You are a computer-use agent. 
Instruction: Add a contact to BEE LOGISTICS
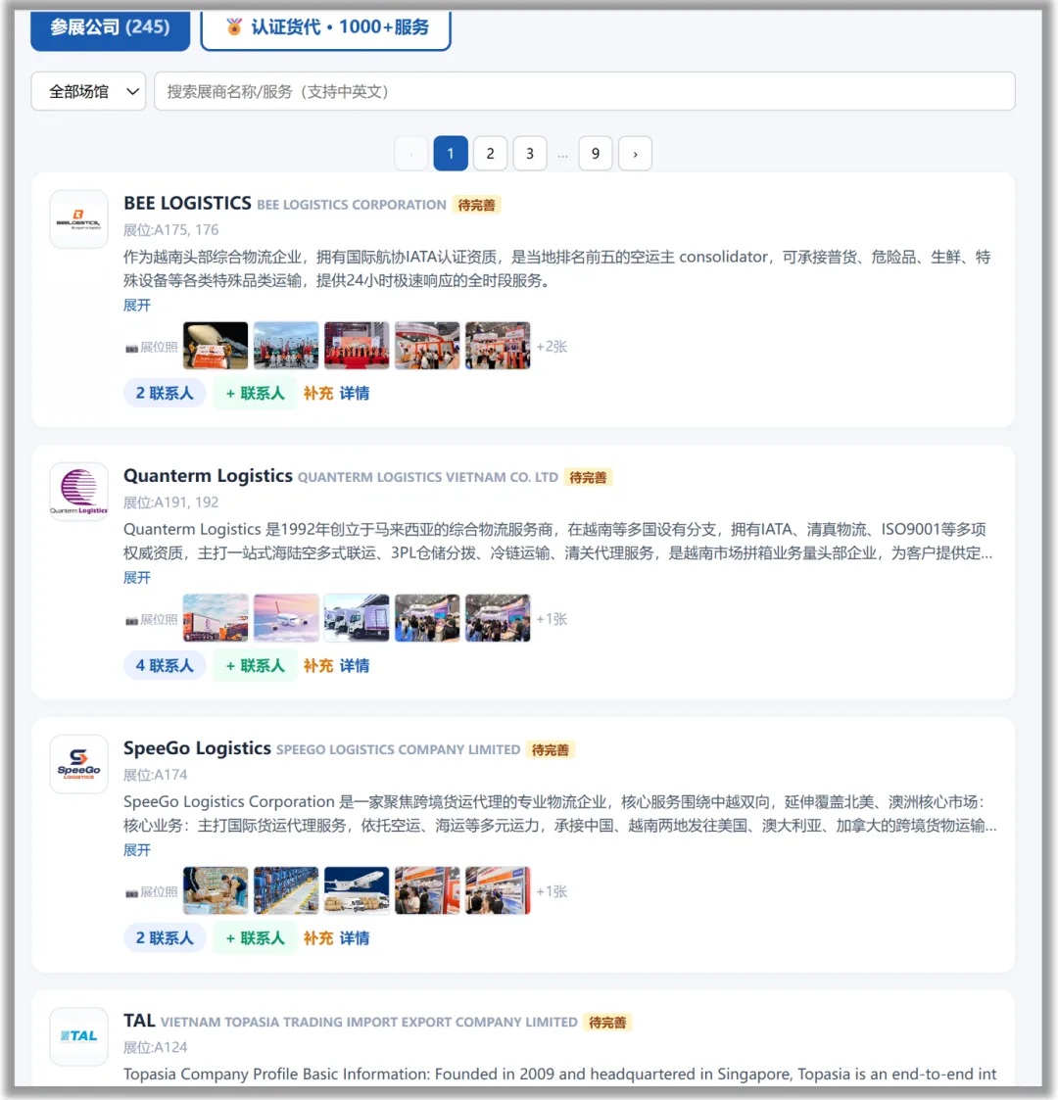(x=256, y=393)
